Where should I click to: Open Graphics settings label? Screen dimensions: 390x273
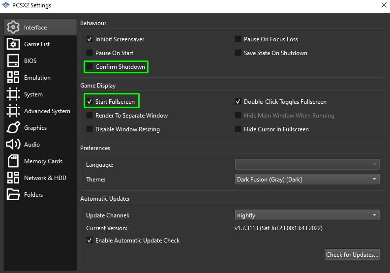click(x=35, y=128)
